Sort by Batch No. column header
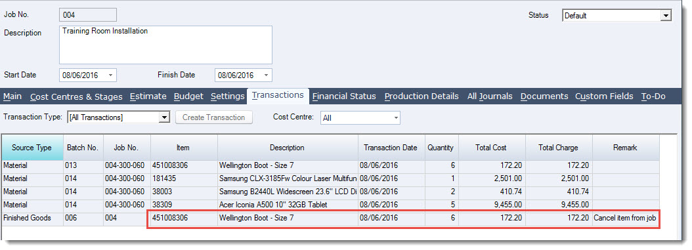 [x=83, y=148]
